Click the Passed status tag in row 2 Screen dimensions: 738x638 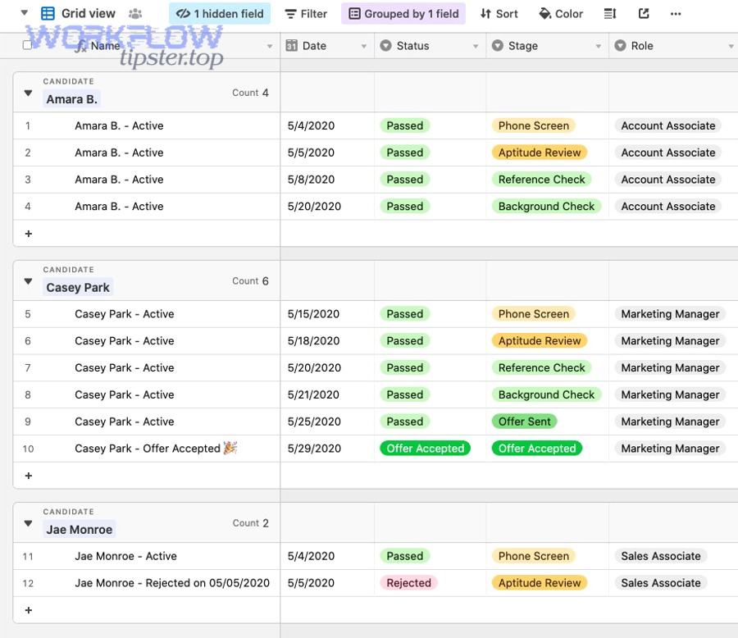pyautogui.click(x=405, y=153)
